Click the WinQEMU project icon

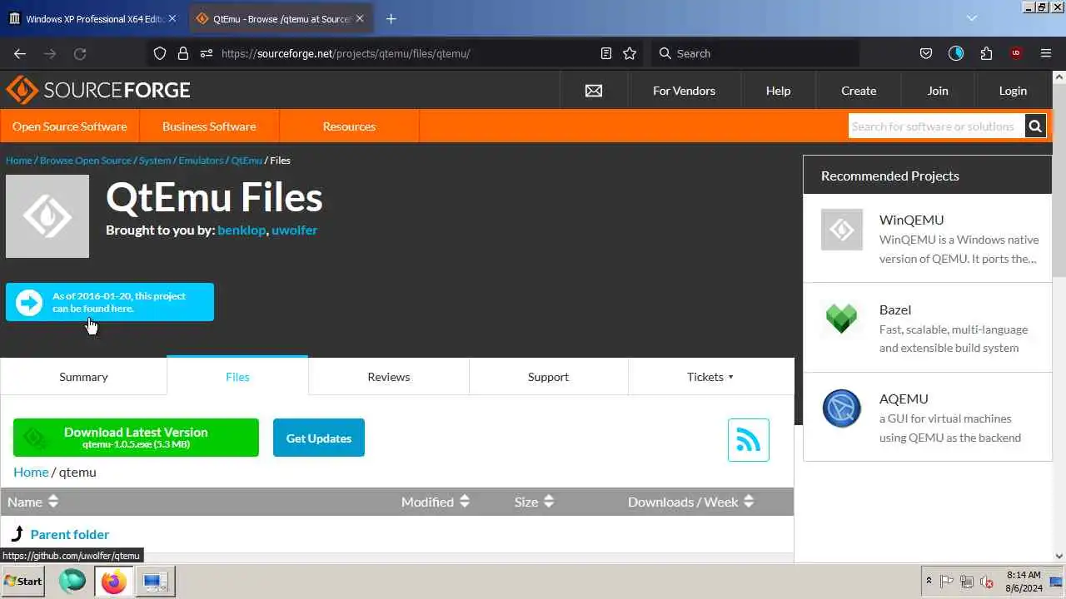point(842,230)
